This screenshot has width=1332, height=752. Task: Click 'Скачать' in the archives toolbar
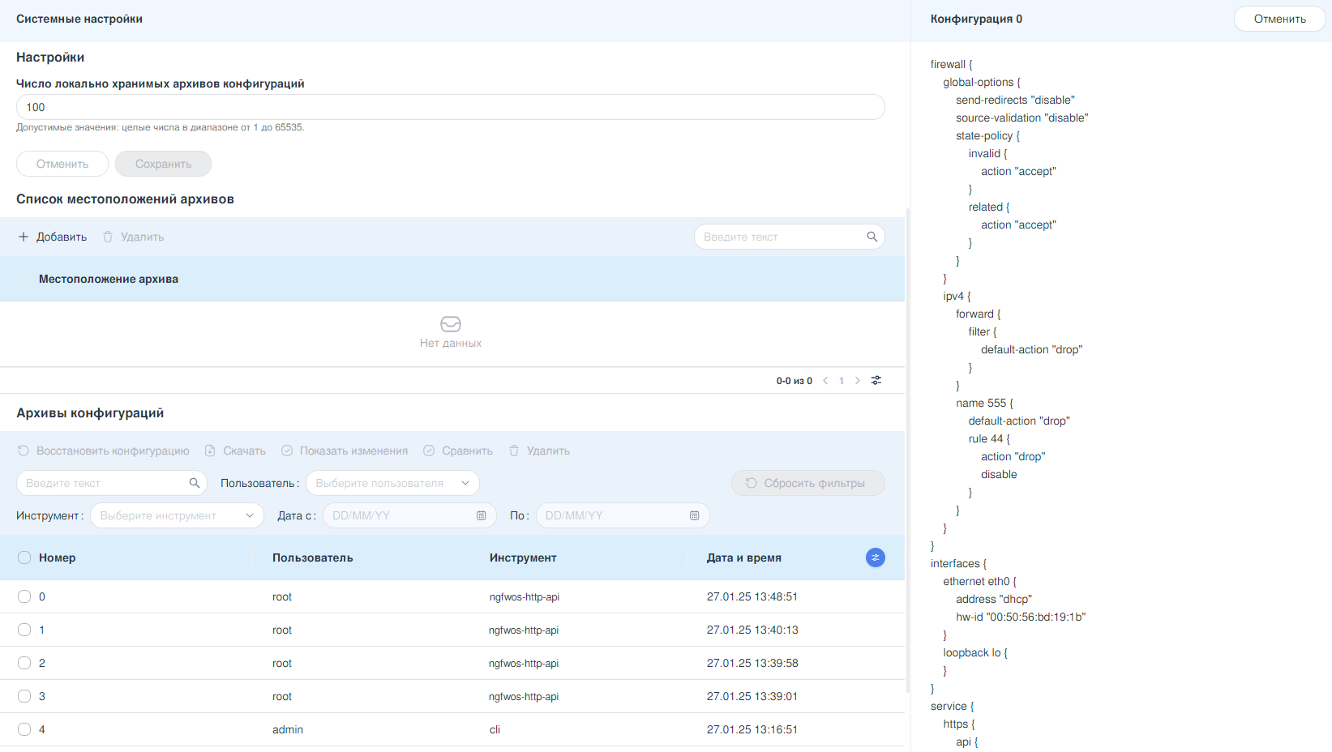pos(235,451)
